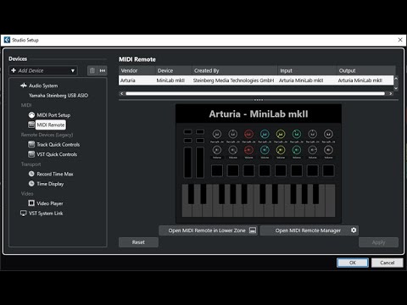Click the Arturia - MiniLab mkII title
Image resolution: width=407 pixels, height=305 pixels.
click(x=259, y=114)
